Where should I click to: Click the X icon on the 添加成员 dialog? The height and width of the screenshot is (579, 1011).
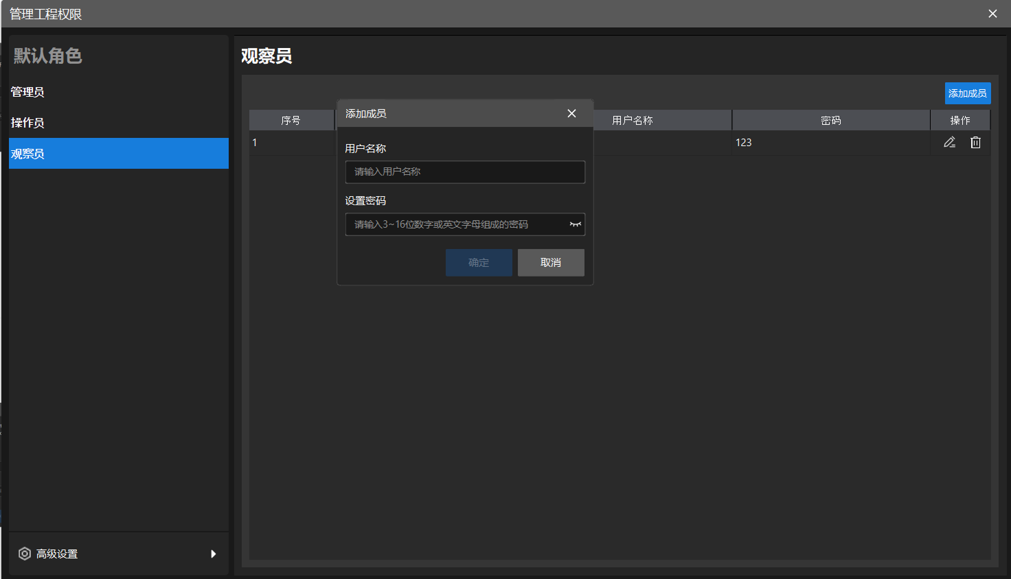coord(571,113)
